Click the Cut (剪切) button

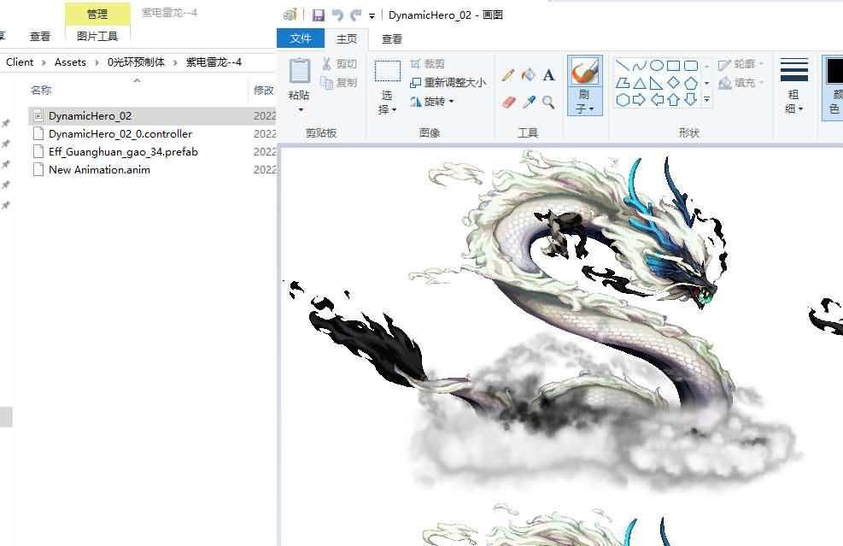coord(339,64)
